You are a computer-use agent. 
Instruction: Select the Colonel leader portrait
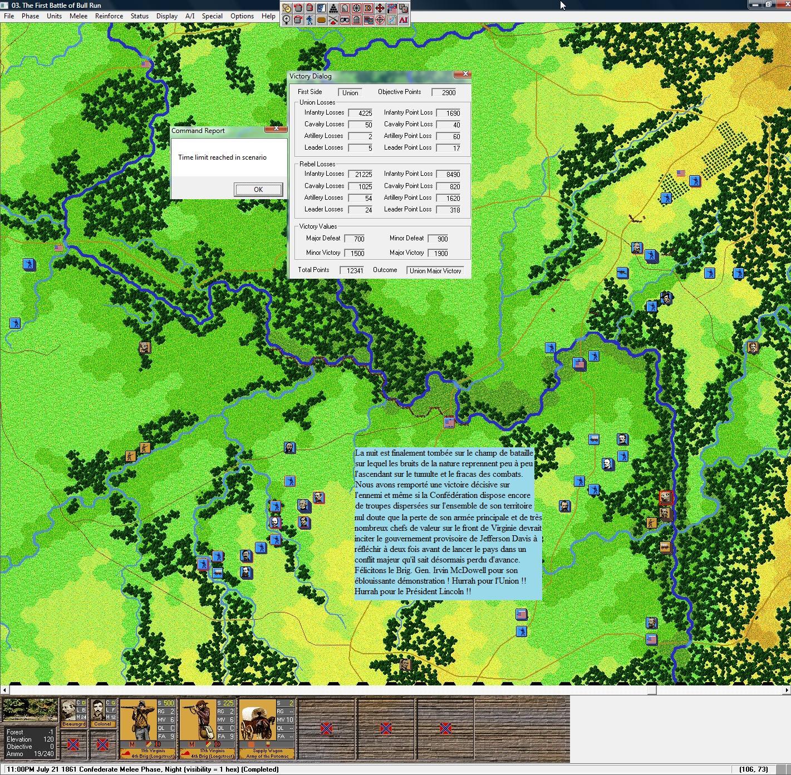[x=104, y=714]
